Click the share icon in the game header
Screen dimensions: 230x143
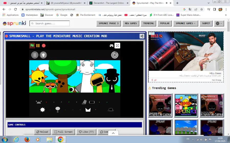click(x=142, y=36)
